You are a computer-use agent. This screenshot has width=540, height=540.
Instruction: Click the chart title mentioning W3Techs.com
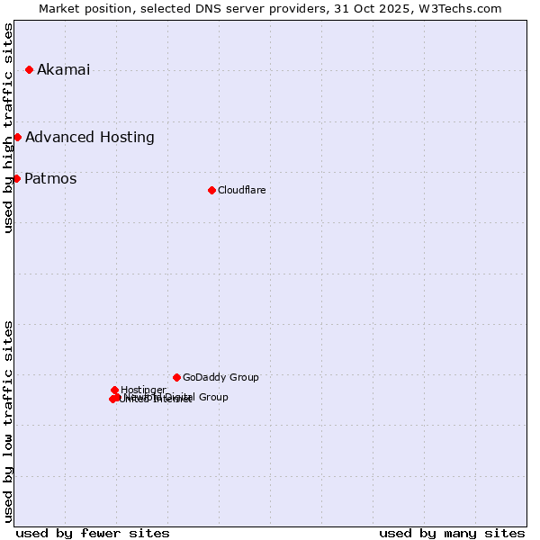coord(270,8)
